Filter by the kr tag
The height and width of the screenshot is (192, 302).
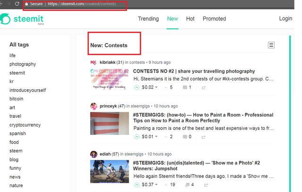(11, 82)
